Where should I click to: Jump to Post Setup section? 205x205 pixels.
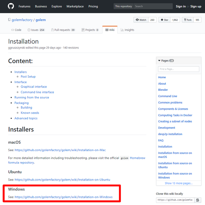point(28,76)
